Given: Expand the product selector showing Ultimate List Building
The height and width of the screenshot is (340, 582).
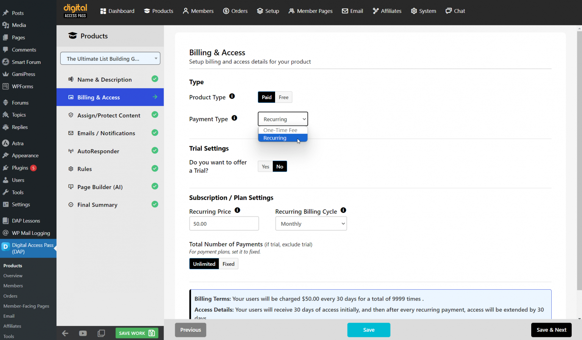Looking at the screenshot, I should (110, 58).
